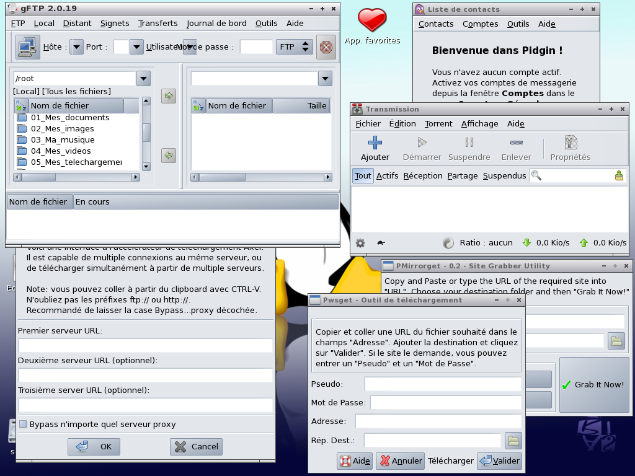The width and height of the screenshot is (635, 476).
Task: Toggle the turtle speed-limit icon in Transmission
Action: [x=381, y=243]
